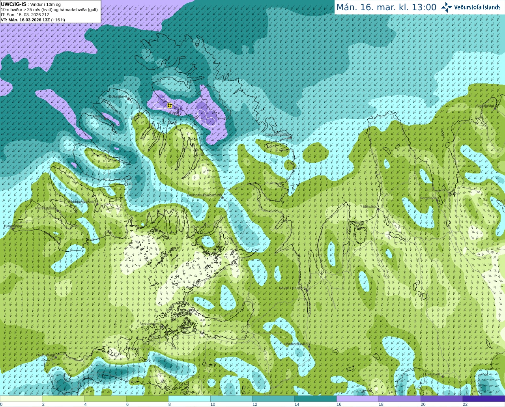Click the 'Steingrímsfjarðarheiði' station label
This screenshot has width=505, height=407.
204,195
